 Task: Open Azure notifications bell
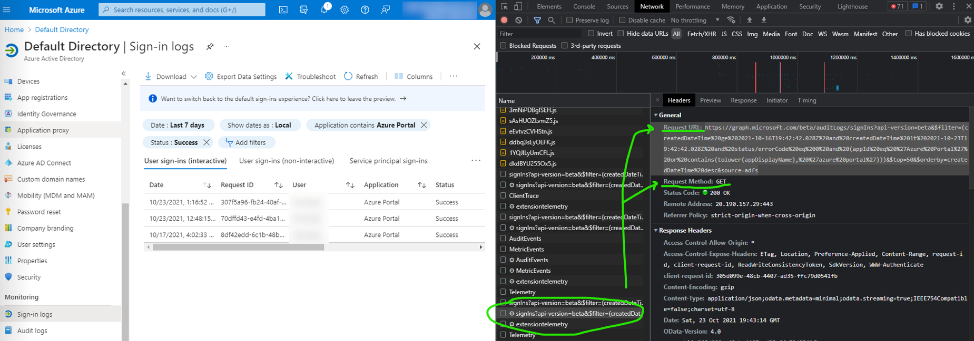[x=324, y=10]
